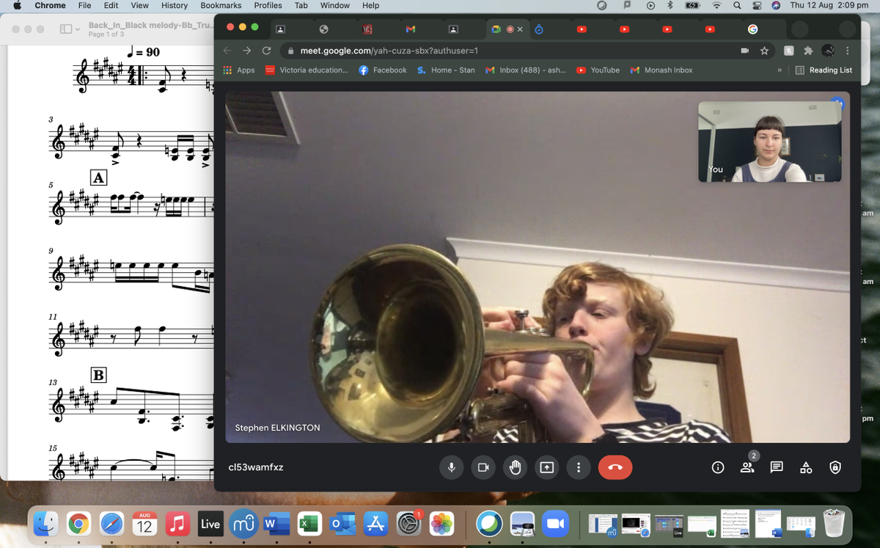Screen dimensions: 880x548
Task: Open the Window menu
Action: click(335, 5)
